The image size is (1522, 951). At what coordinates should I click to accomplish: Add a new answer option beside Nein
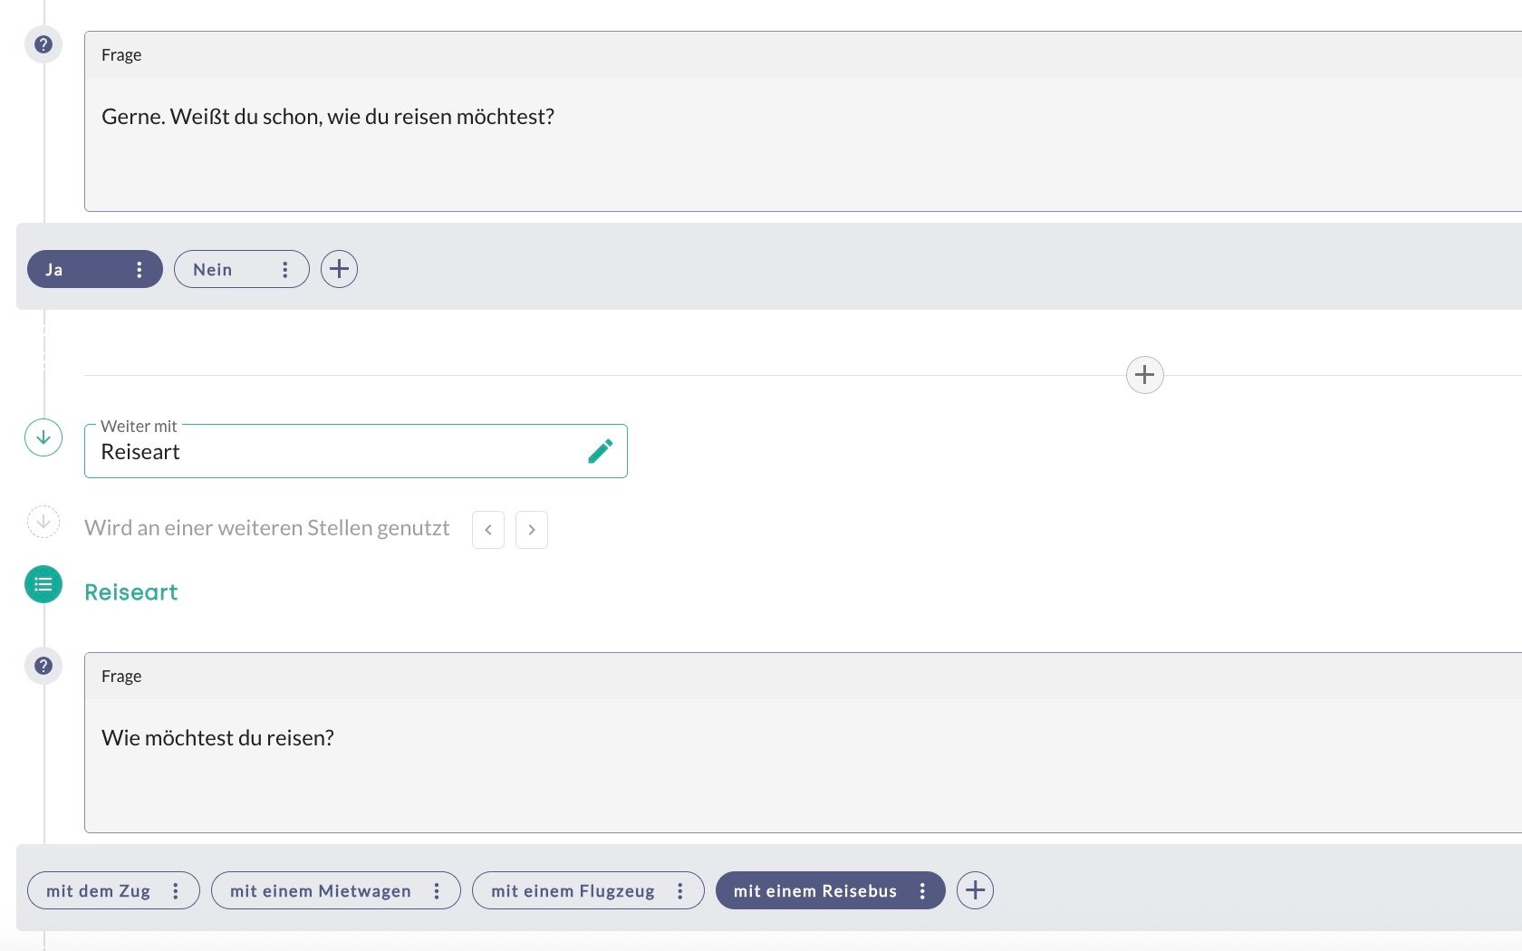(x=339, y=269)
